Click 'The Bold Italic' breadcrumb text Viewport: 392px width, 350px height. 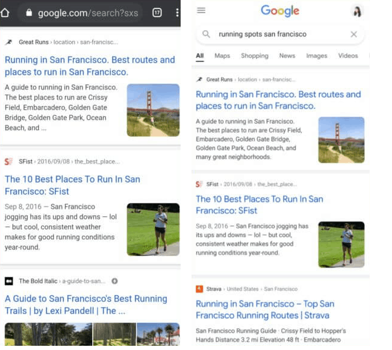pos(39,281)
